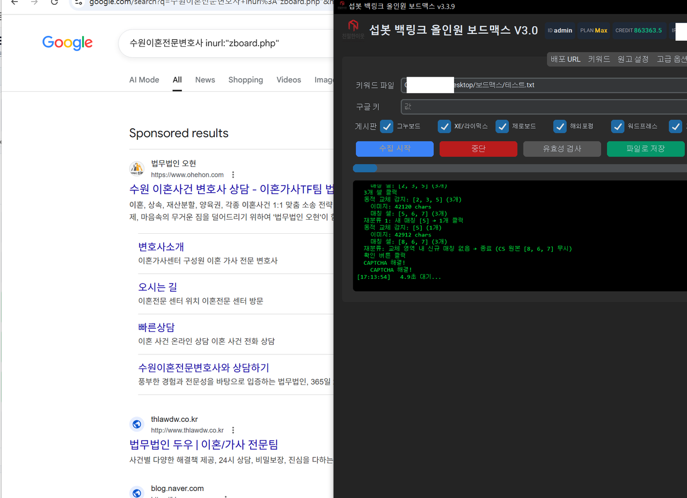The image size is (687, 498).
Task: Click the '확인 버튼 클릭' log line
Action: tap(384, 256)
